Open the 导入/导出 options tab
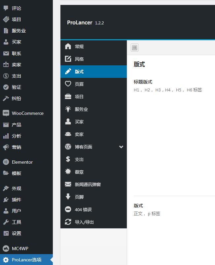215x265 pixels. [x=93, y=222]
